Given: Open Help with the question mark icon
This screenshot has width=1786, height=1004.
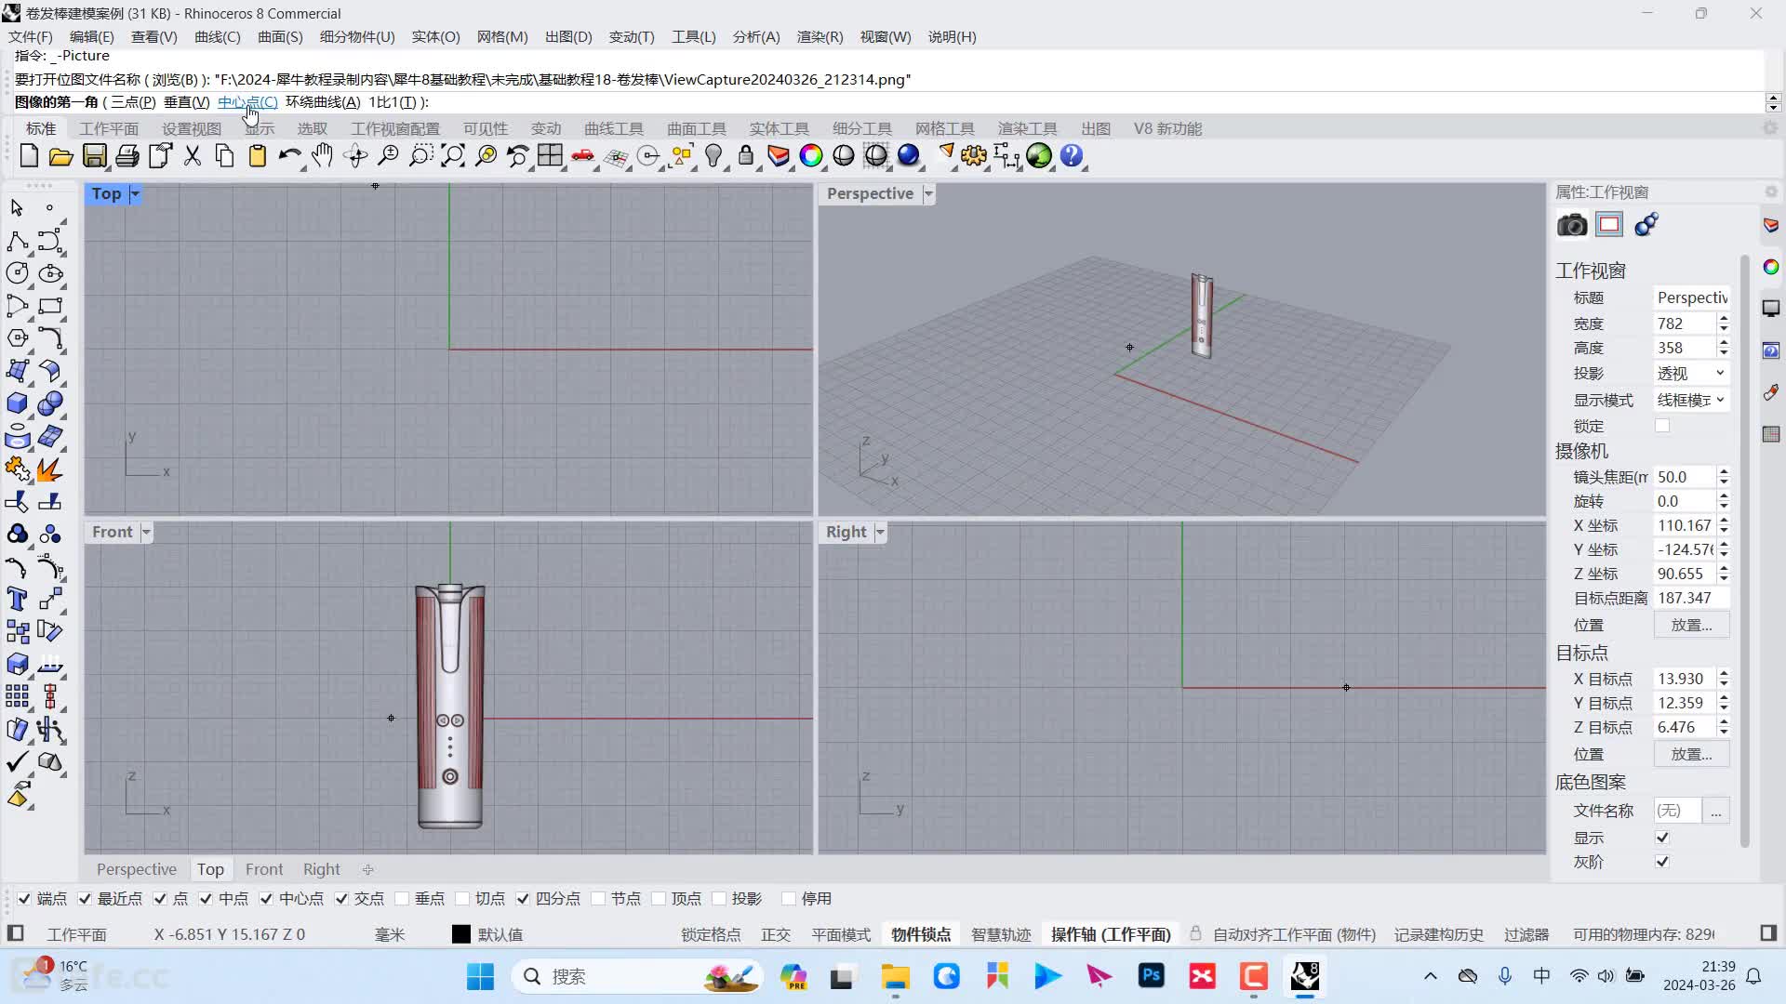Looking at the screenshot, I should (1072, 156).
